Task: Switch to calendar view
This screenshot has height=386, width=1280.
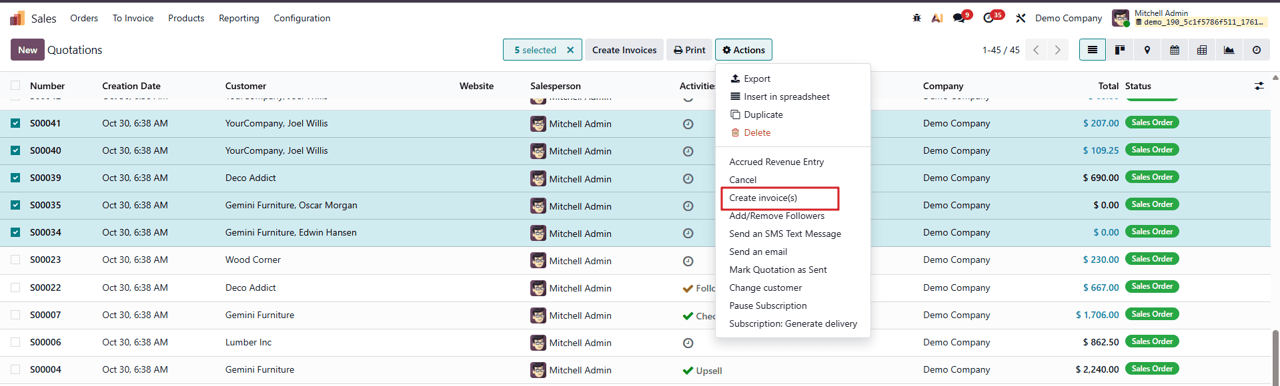Action: point(1175,50)
